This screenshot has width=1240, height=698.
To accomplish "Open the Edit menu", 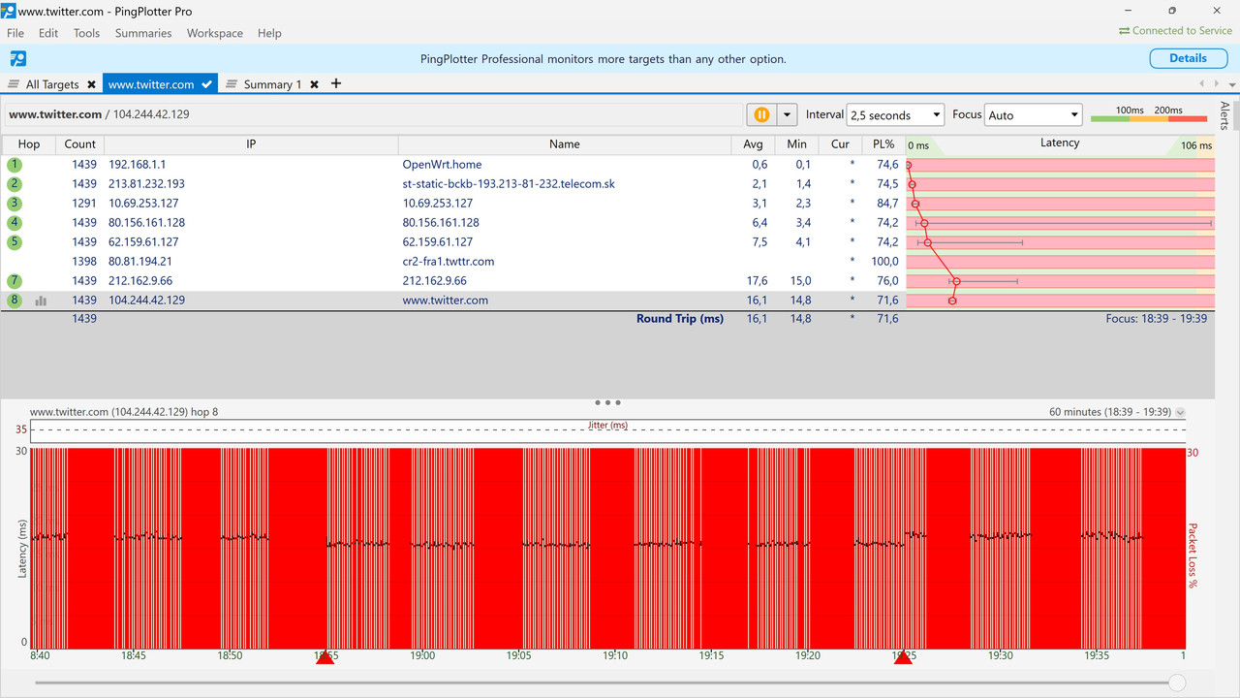I will tap(48, 33).
